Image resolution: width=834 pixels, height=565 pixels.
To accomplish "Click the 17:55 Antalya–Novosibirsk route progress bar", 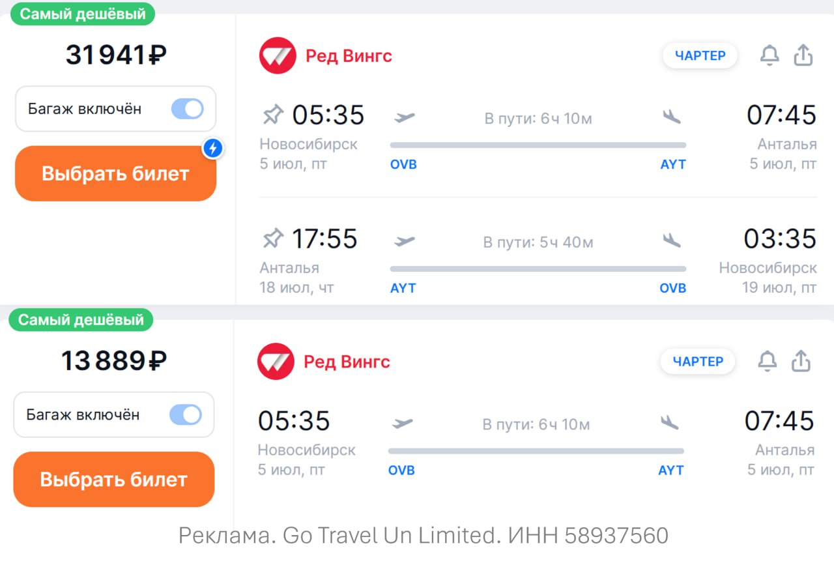I will coord(538,268).
